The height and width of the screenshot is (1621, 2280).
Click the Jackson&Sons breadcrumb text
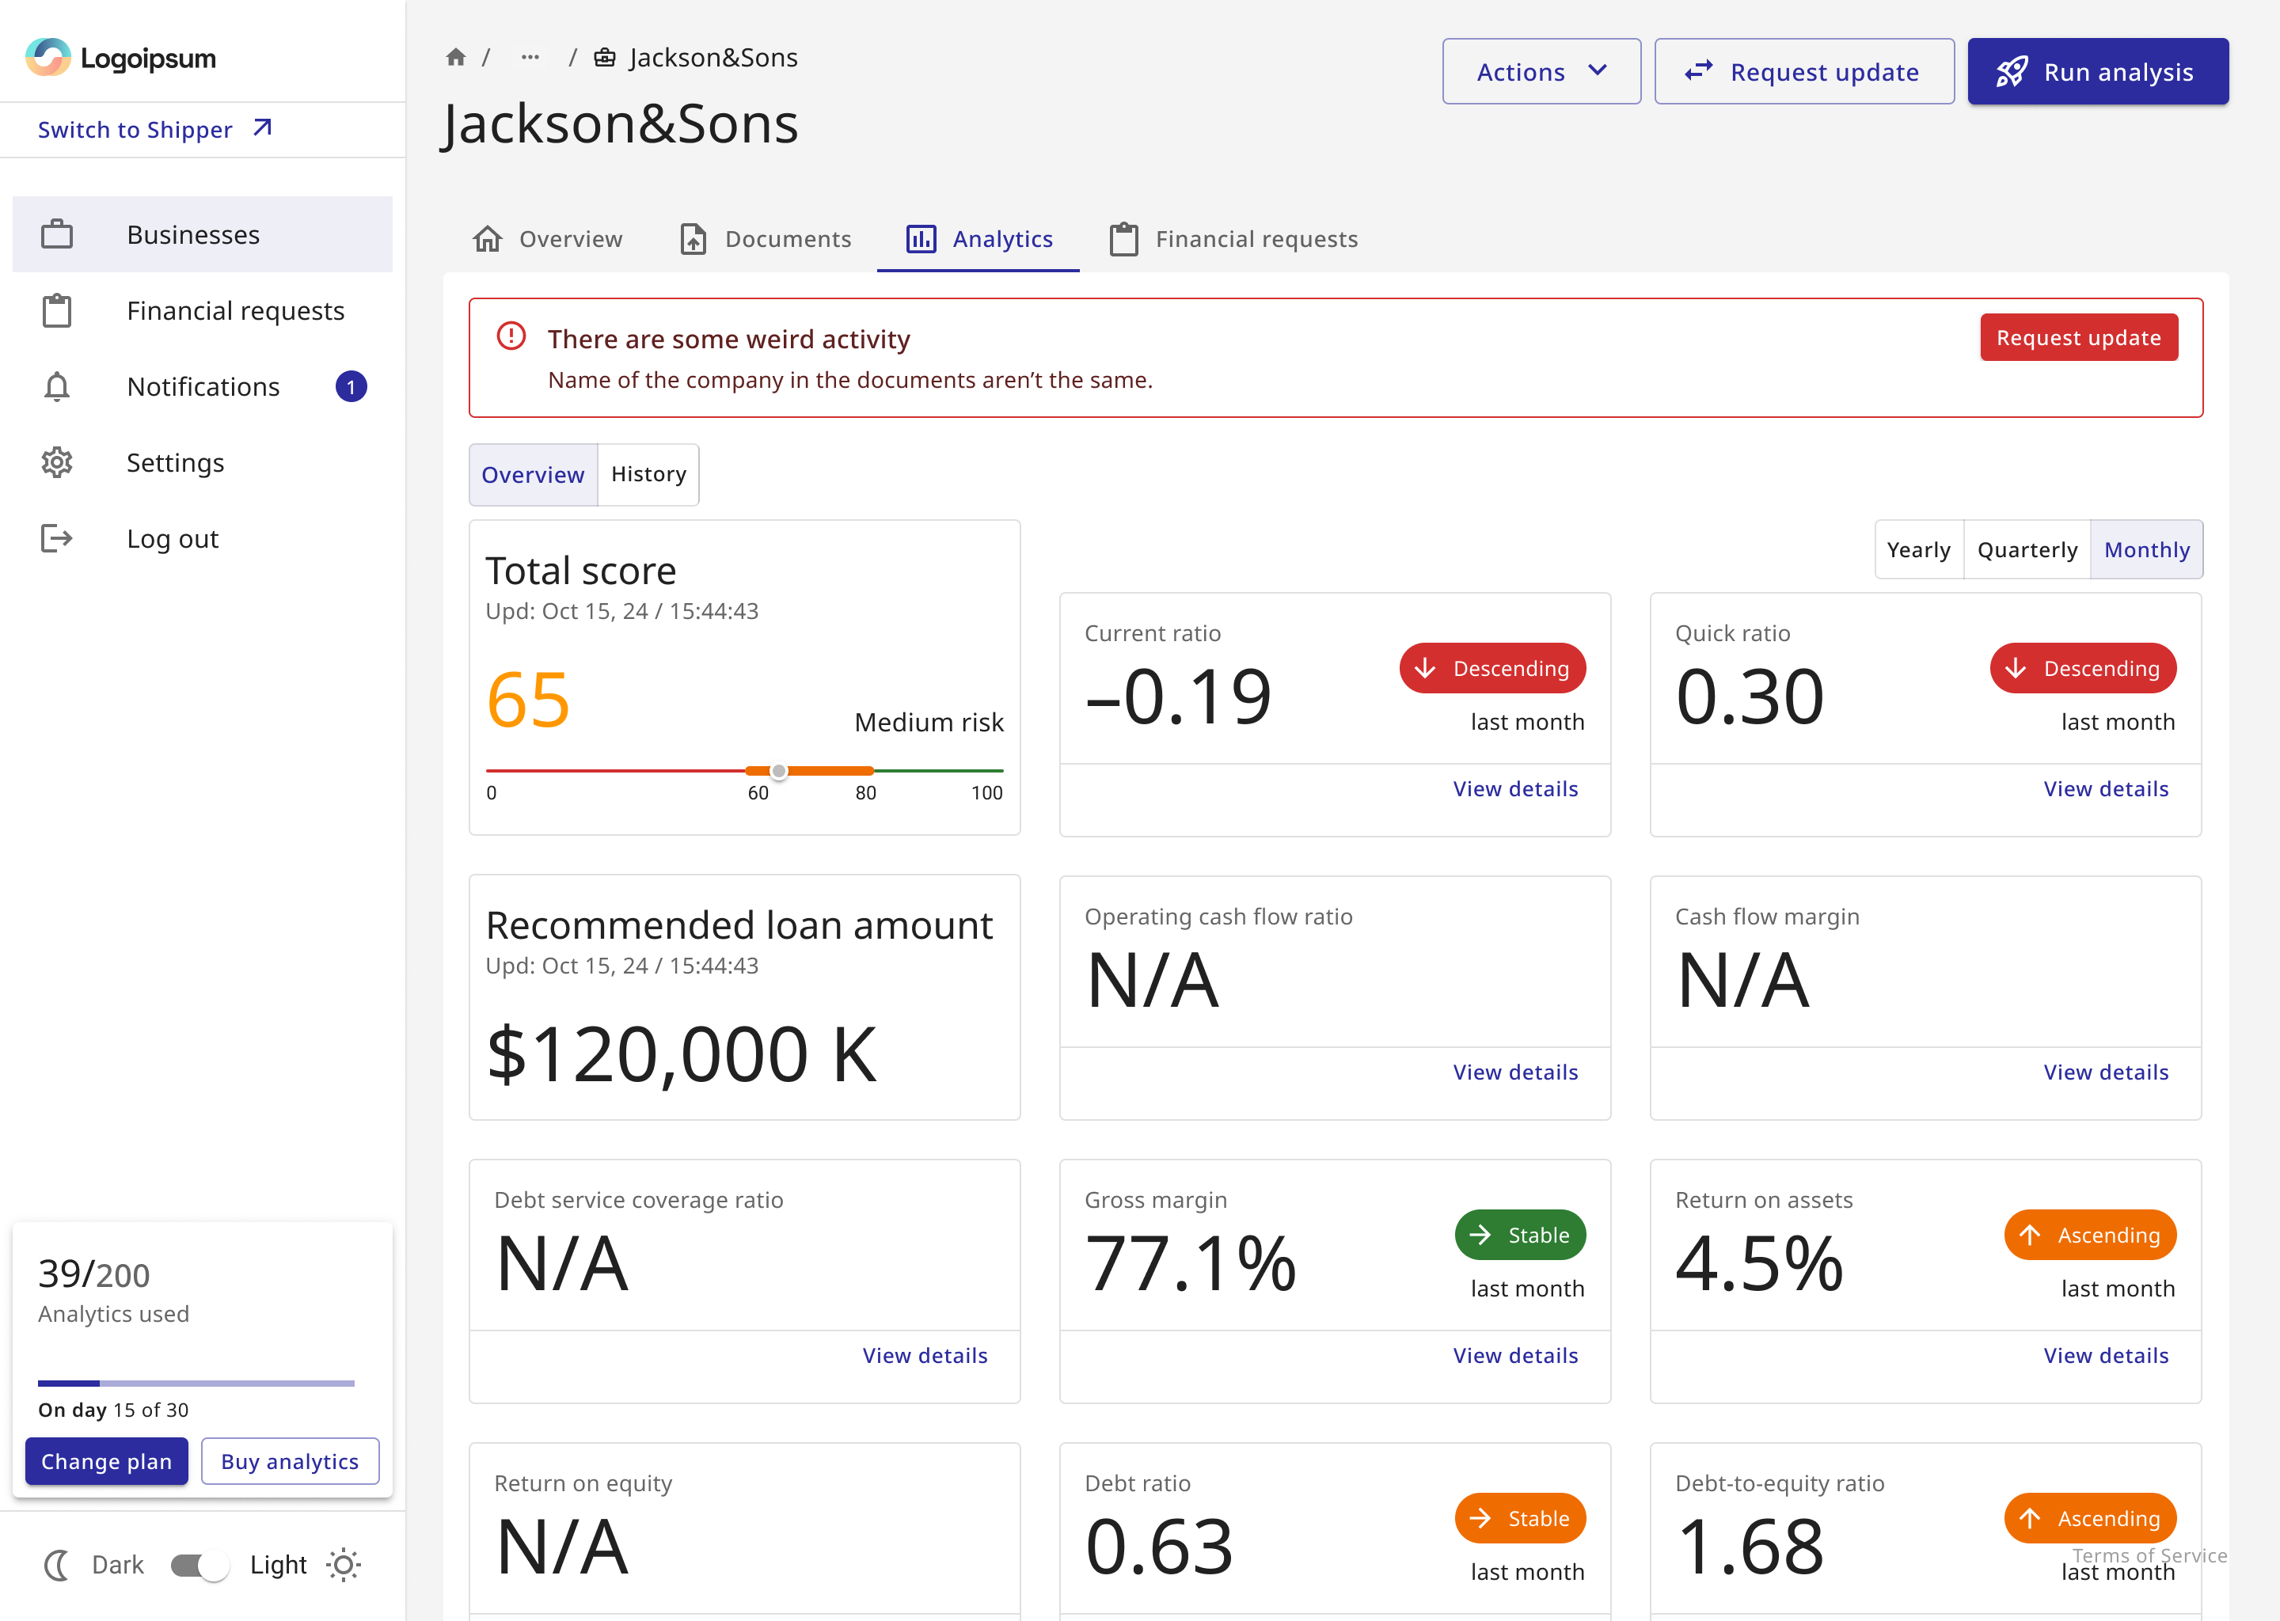click(x=712, y=57)
